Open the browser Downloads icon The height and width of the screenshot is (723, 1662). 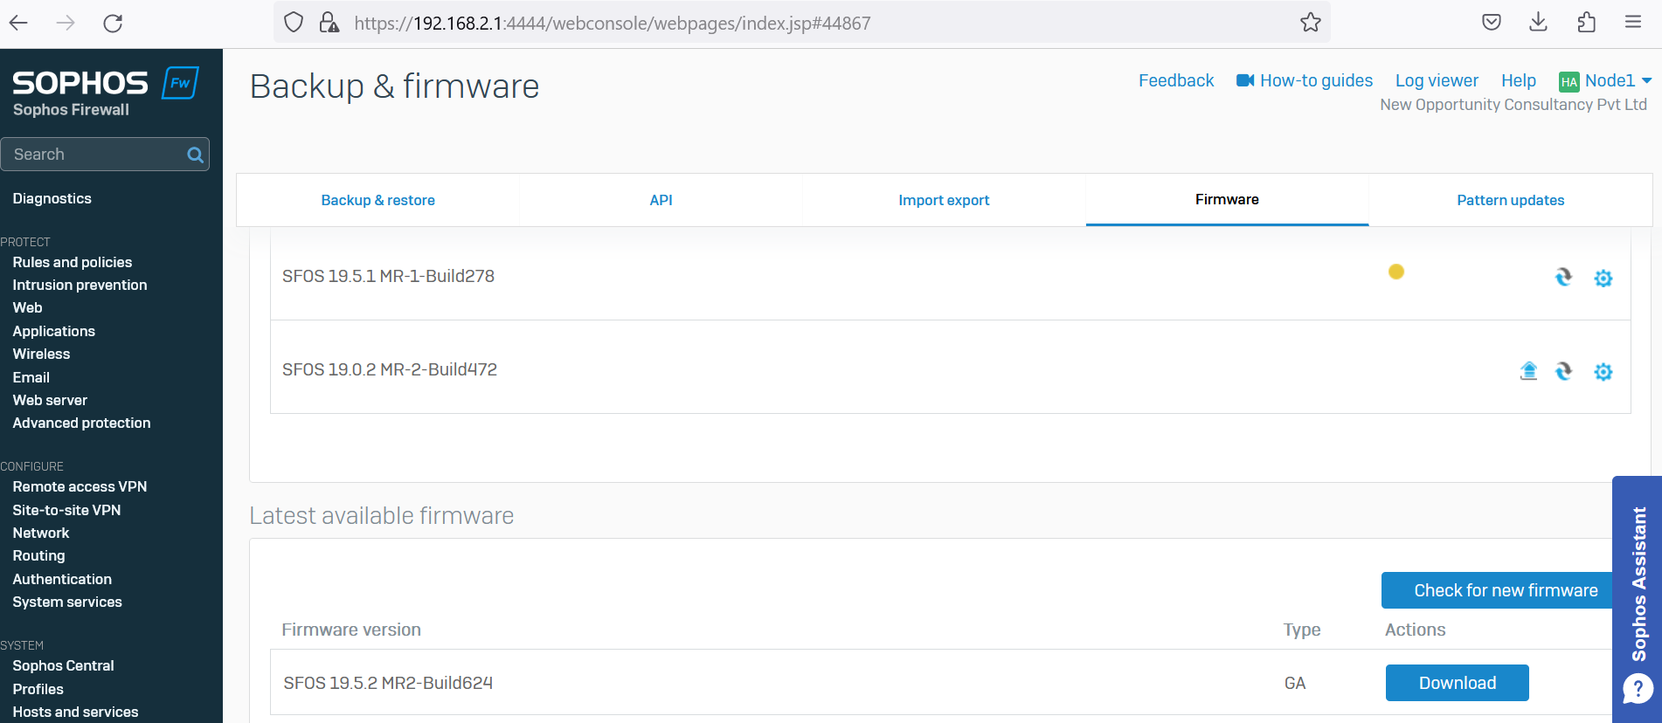click(1539, 23)
